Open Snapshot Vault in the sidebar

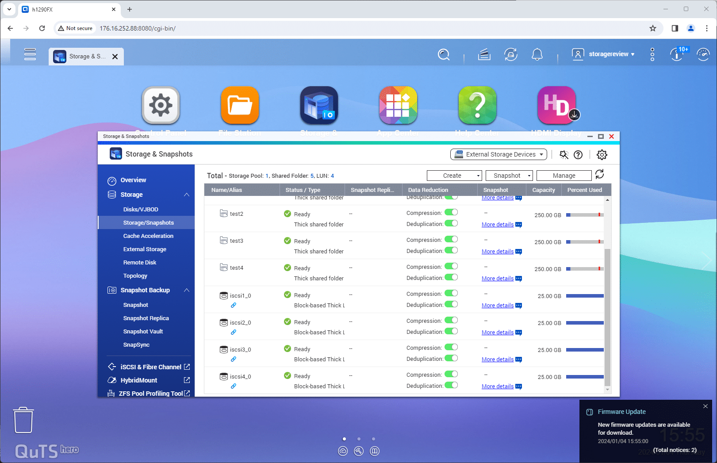click(143, 332)
